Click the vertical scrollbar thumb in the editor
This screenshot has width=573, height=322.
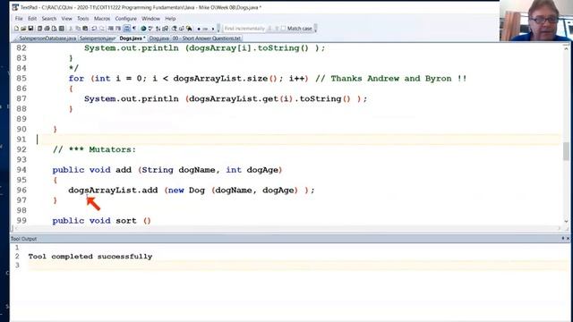(566, 151)
